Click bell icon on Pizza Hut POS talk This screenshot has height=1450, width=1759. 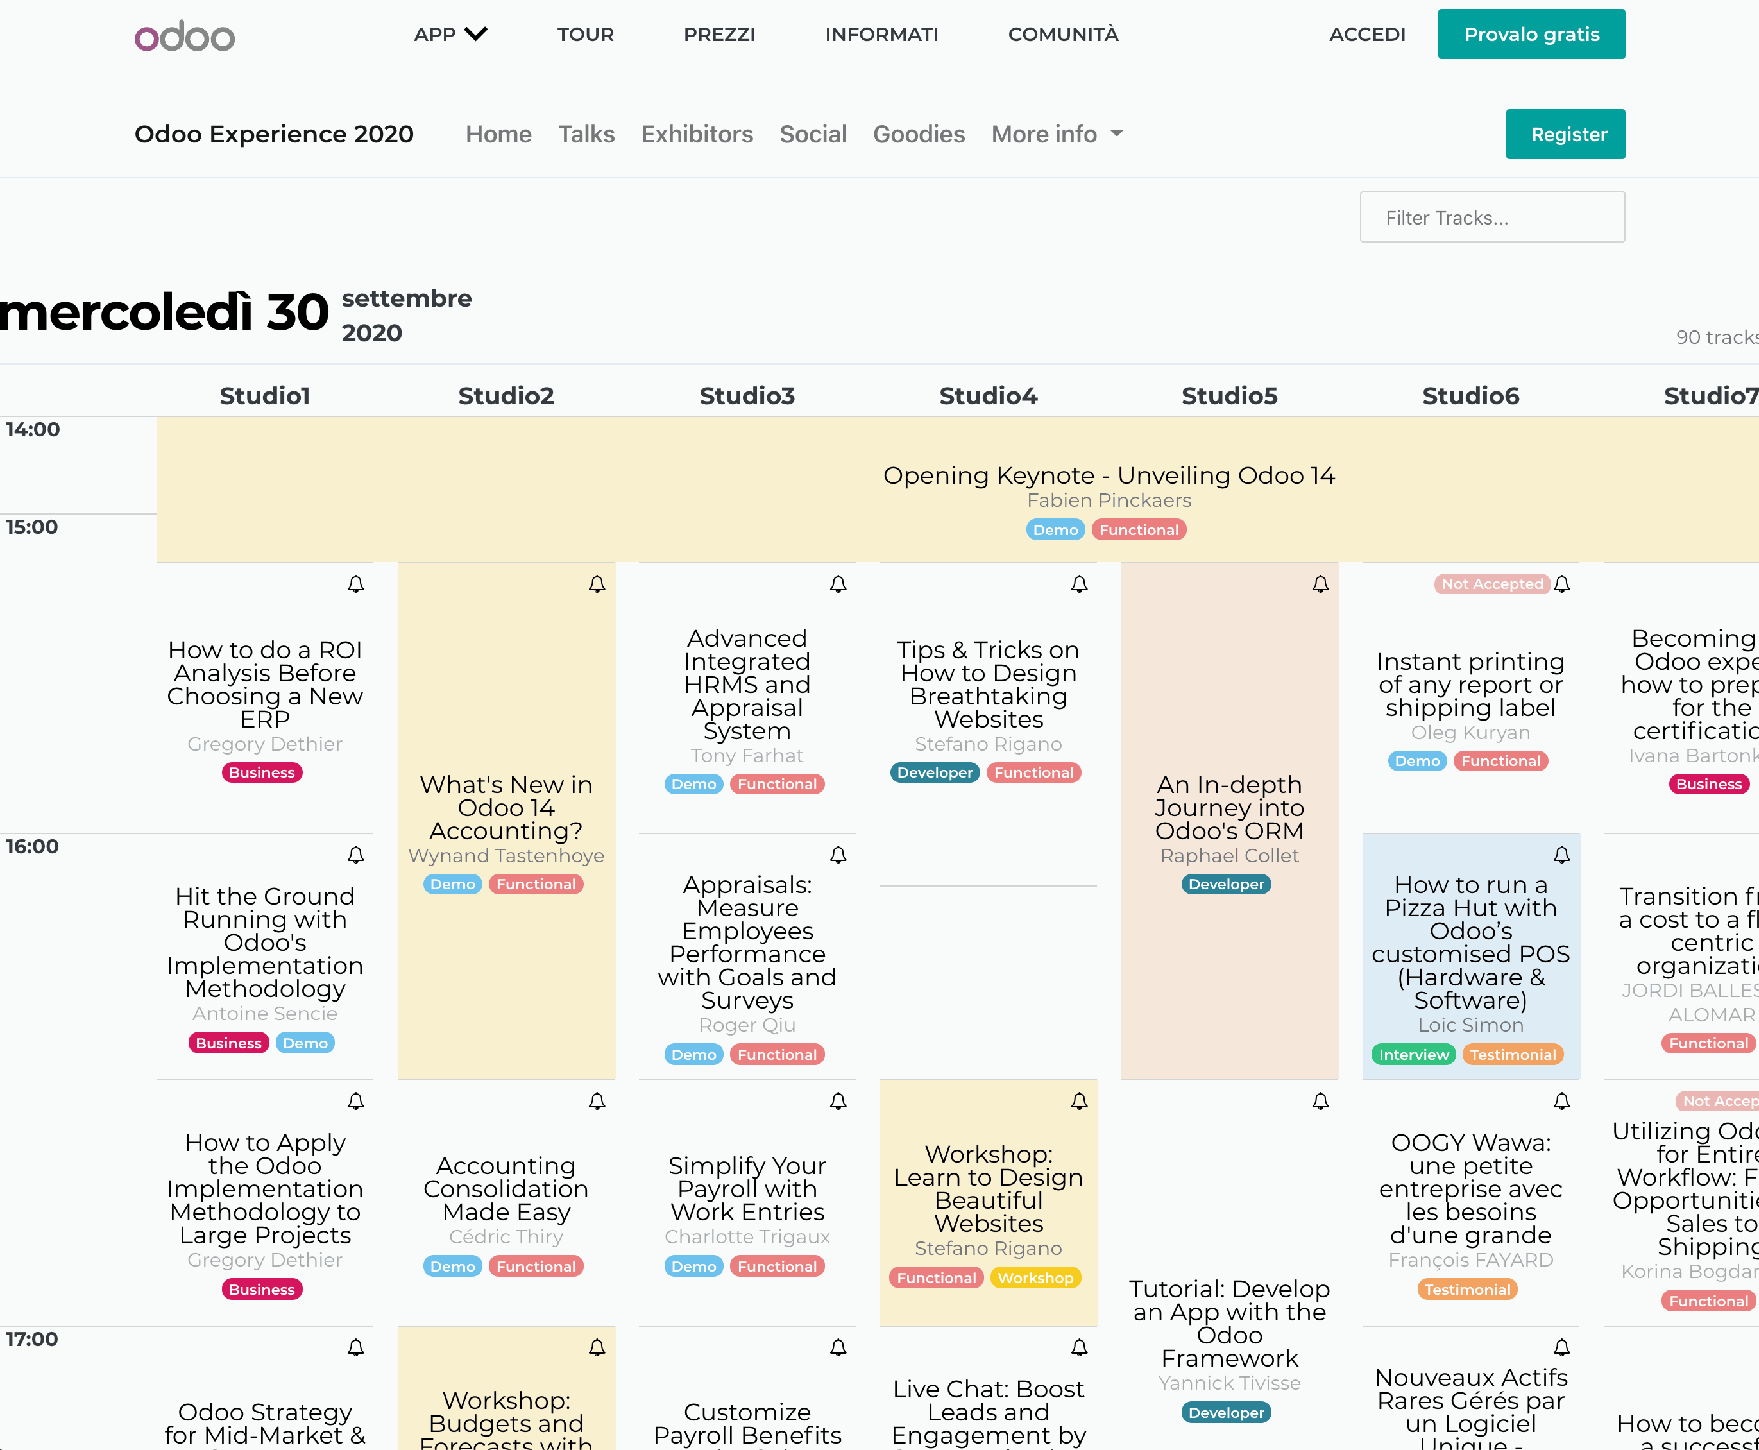(x=1562, y=855)
